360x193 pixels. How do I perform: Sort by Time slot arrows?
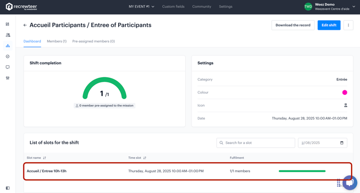pyautogui.click(x=144, y=158)
